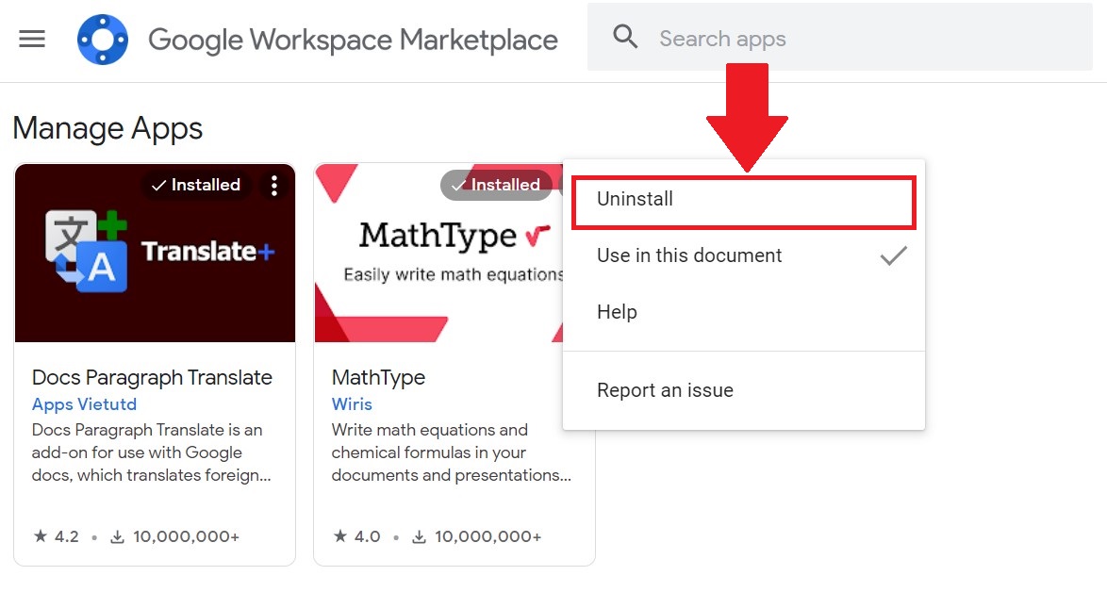The width and height of the screenshot is (1107, 592).
Task: Click the Docs Paragraph Translate description text
Action: tap(151, 452)
